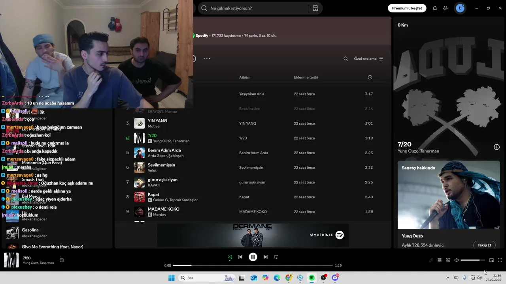Open the Yaşıyoken Anla album link
The width and height of the screenshot is (506, 284).
coord(252,94)
